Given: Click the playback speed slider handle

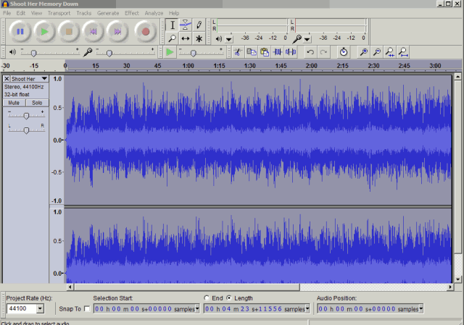Looking at the screenshot, I should [194, 53].
